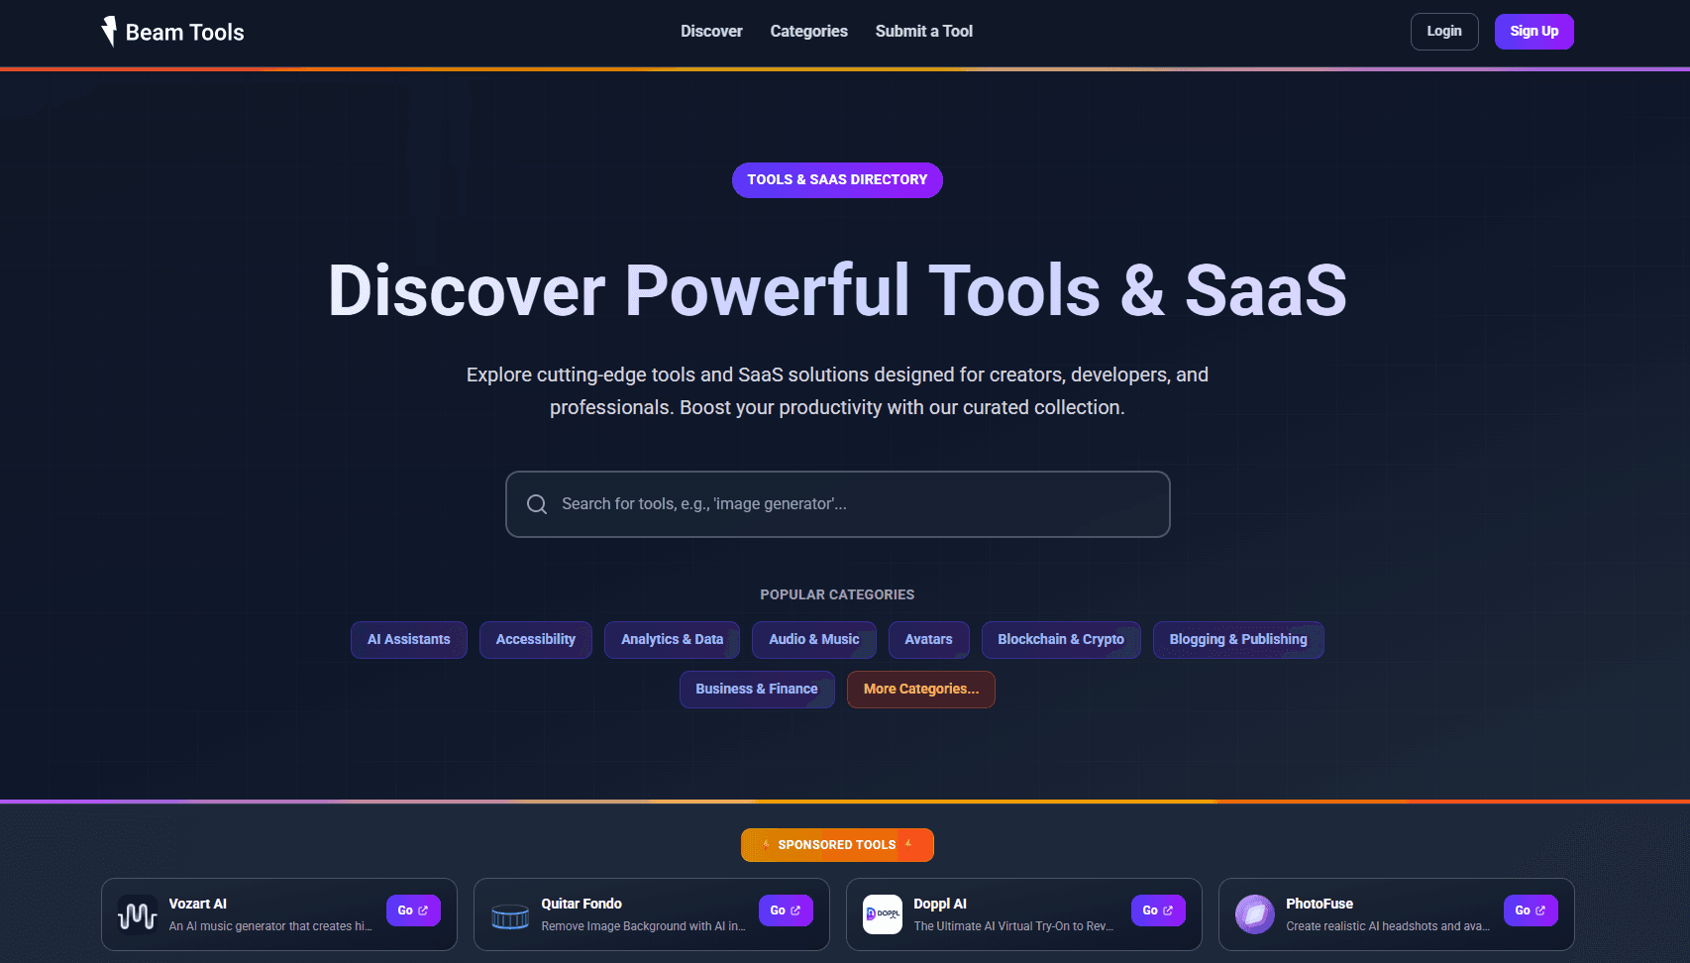Expand More Categories
The image size is (1690, 963).
tap(920, 688)
